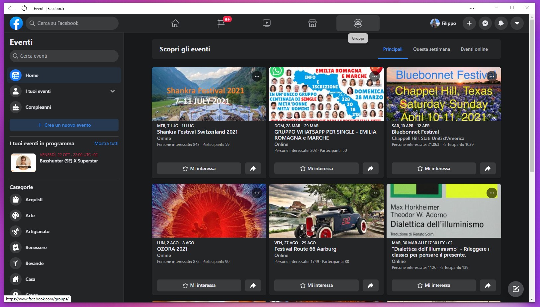Open the Casa category

[x=64, y=279]
